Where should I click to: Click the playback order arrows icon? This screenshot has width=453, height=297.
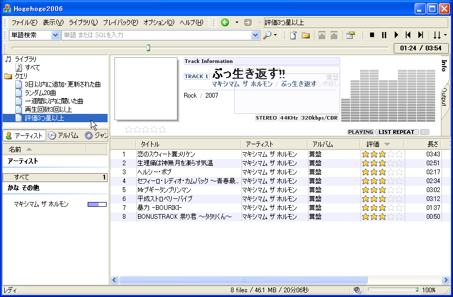point(437,35)
